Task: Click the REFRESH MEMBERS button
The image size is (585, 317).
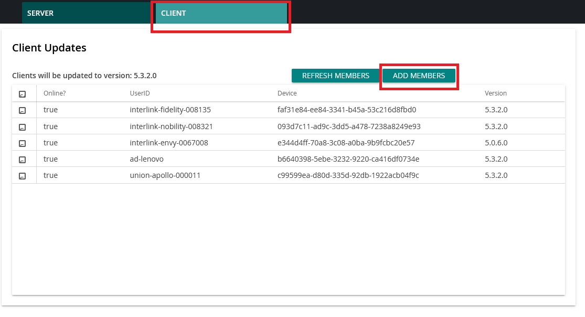Action: (x=335, y=76)
